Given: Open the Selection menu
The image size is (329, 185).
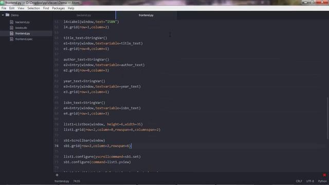Looking at the screenshot, I should (x=33, y=8).
